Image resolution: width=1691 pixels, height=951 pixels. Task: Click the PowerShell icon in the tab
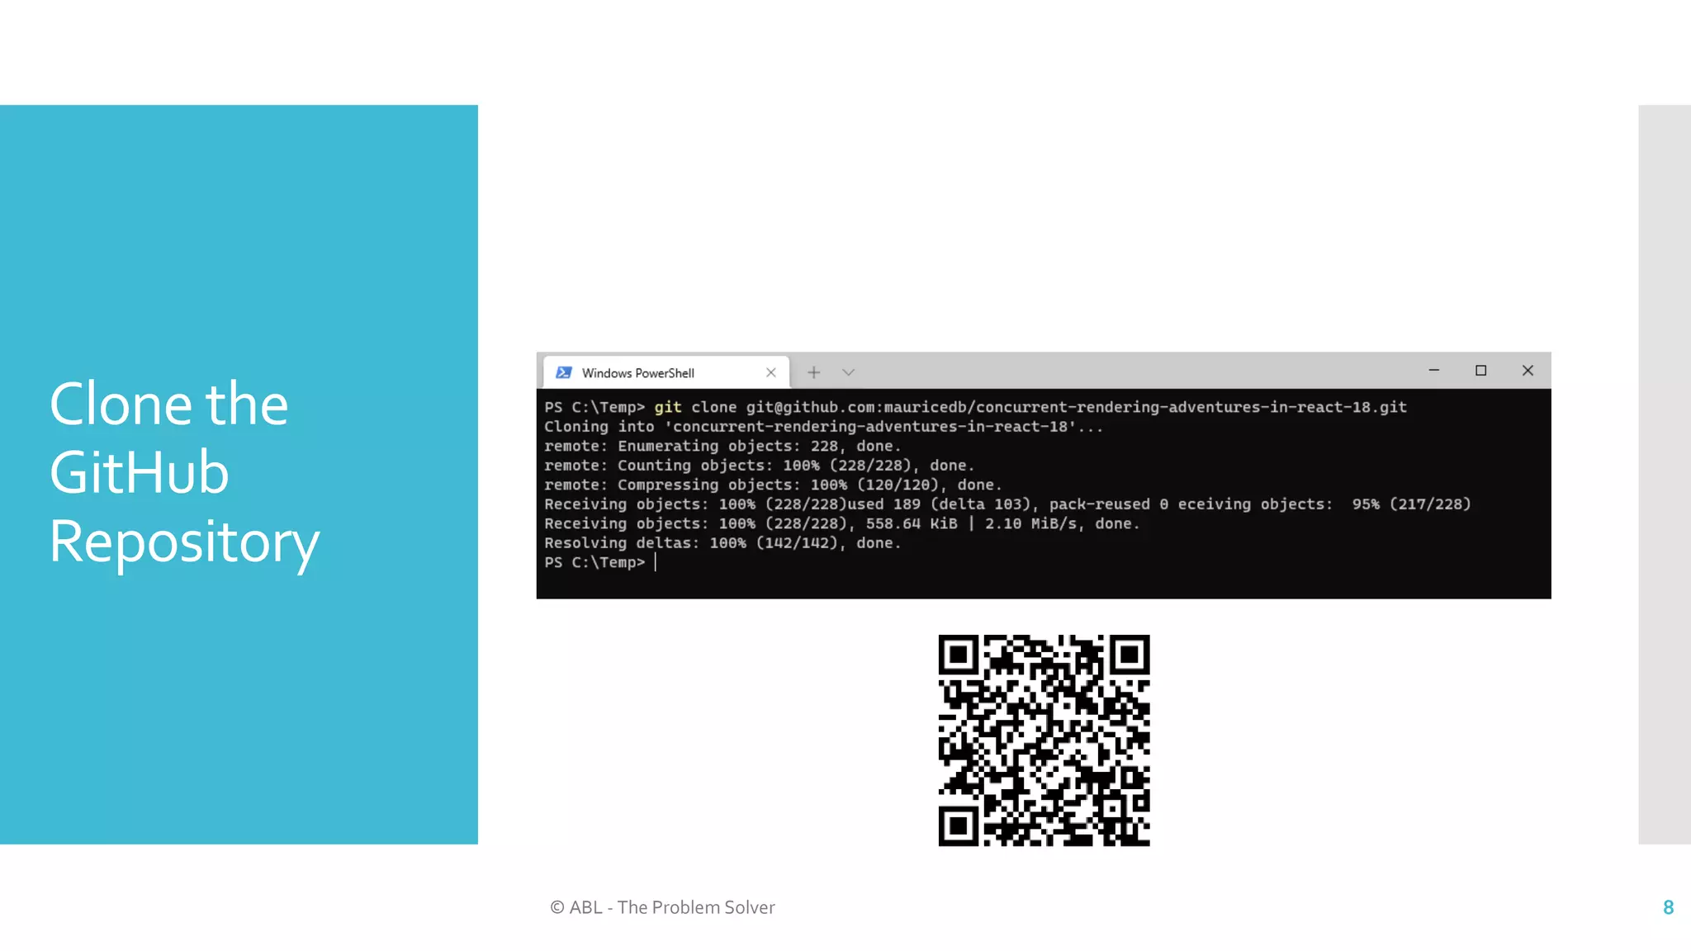564,372
